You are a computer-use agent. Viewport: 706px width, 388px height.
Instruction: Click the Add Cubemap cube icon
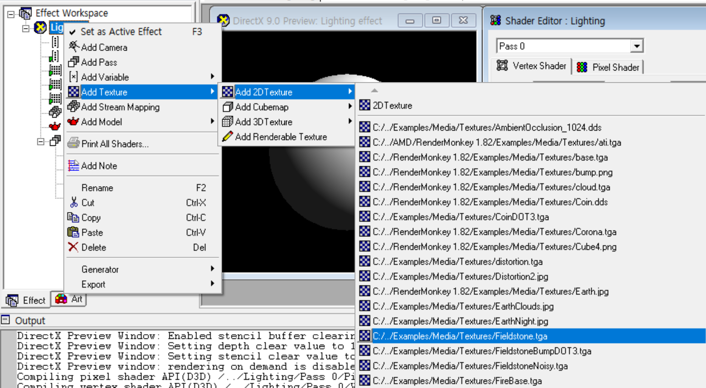coord(227,107)
